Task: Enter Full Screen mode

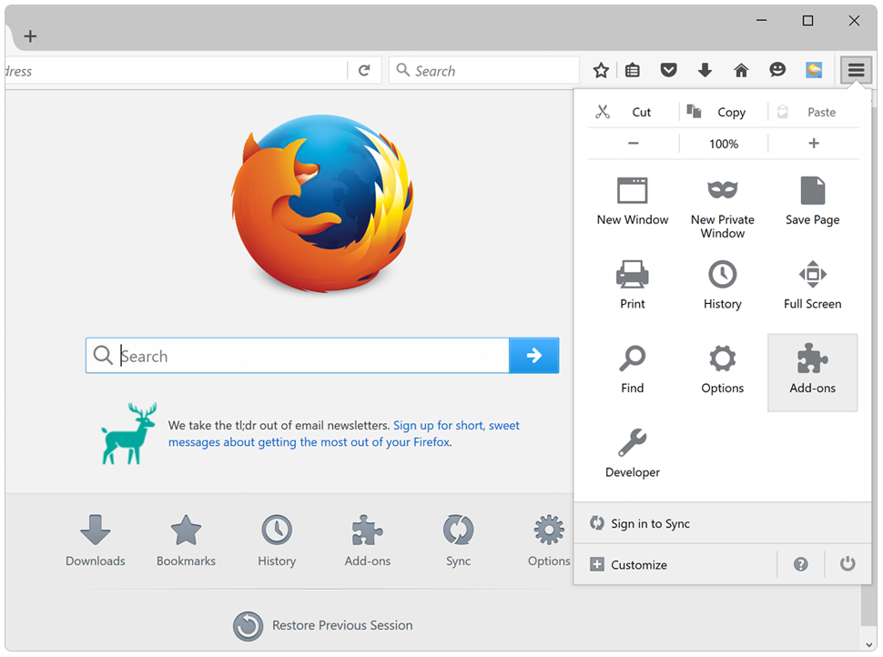Action: (x=812, y=284)
